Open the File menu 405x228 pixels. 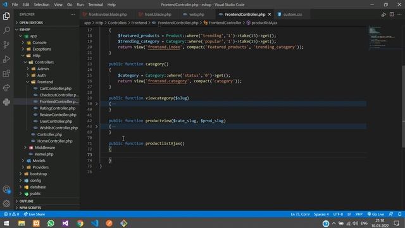pos(15,4)
